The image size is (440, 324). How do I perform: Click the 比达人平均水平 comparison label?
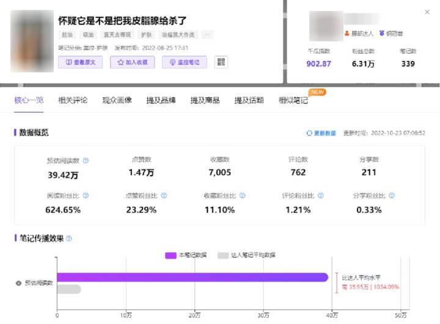(x=361, y=278)
